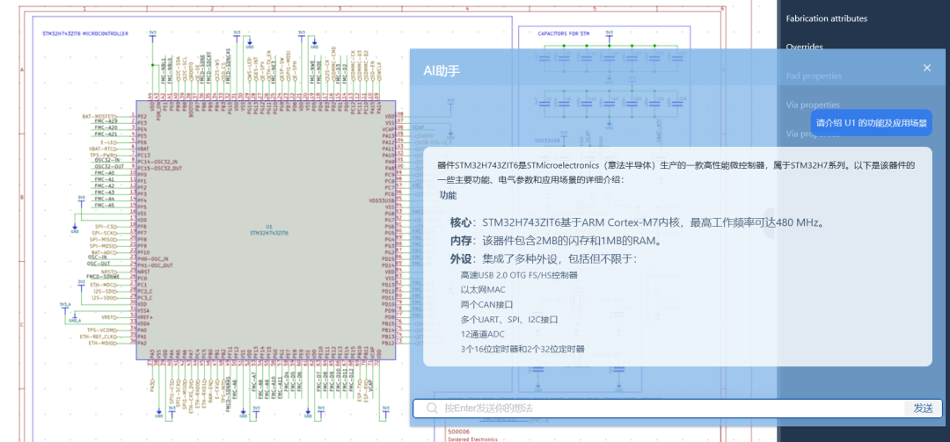Click the AI助手 panel title
Image resolution: width=950 pixels, height=442 pixels.
[441, 71]
